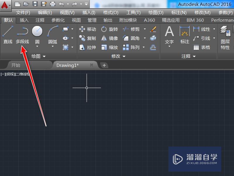Click the Explode tool icon
This screenshot has width=234, height=176.
(x=153, y=38)
